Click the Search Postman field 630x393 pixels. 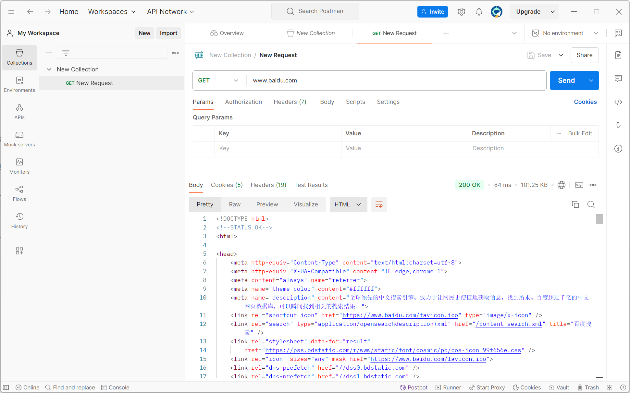(x=315, y=11)
